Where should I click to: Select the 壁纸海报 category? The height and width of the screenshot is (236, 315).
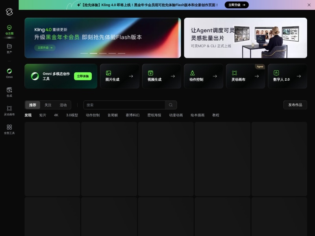point(154,115)
